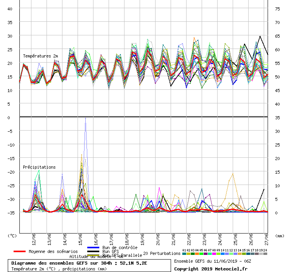Click the 23/06 date axis label
287x272 pixels.
204,239
